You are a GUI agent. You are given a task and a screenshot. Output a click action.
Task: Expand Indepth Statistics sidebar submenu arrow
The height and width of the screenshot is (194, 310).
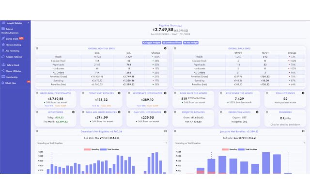click(28, 23)
